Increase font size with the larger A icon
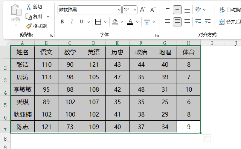This screenshot has width=241, height=149. 143,10
